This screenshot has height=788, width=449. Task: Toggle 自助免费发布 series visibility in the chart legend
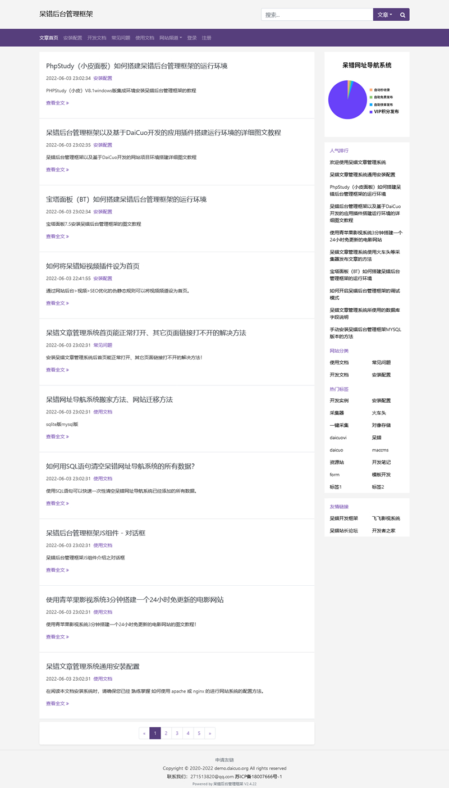click(x=383, y=96)
